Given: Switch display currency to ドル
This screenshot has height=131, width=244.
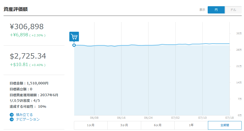Looking at the screenshot, I should click(233, 10).
